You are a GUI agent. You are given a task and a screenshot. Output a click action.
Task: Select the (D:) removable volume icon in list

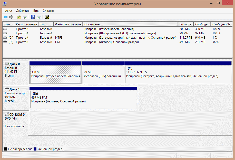tap(5, 42)
